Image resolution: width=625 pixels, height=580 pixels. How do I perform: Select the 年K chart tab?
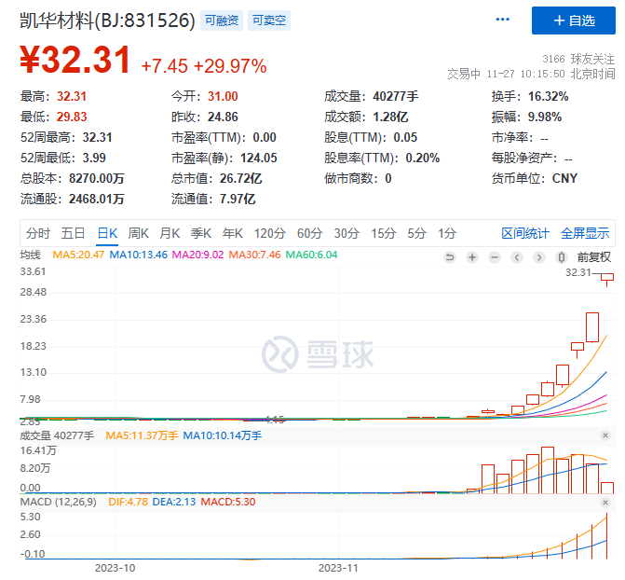tap(232, 233)
